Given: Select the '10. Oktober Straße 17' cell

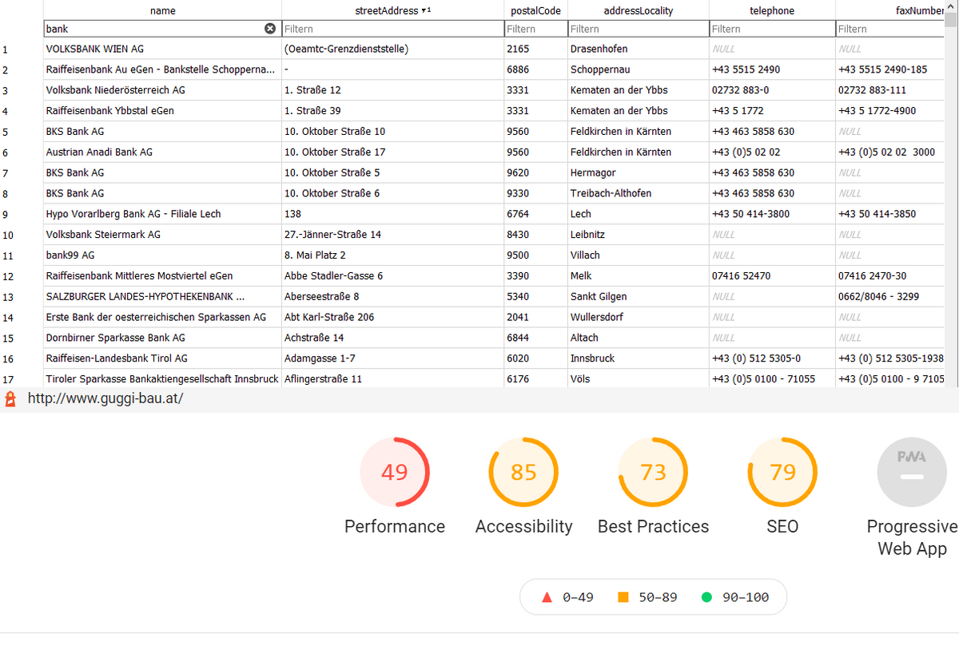Looking at the screenshot, I should pyautogui.click(x=392, y=152).
